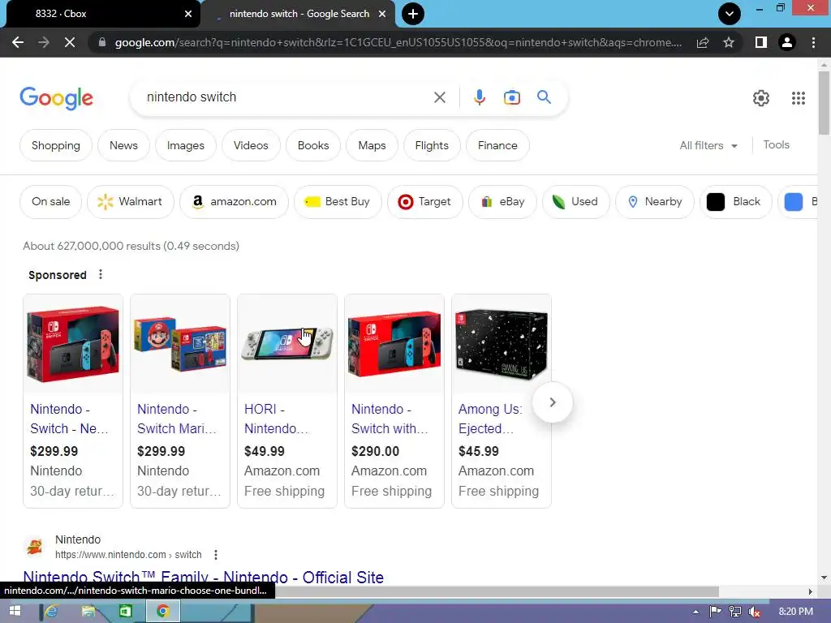
Task: Toggle the eBay filter chip
Action: tap(502, 201)
